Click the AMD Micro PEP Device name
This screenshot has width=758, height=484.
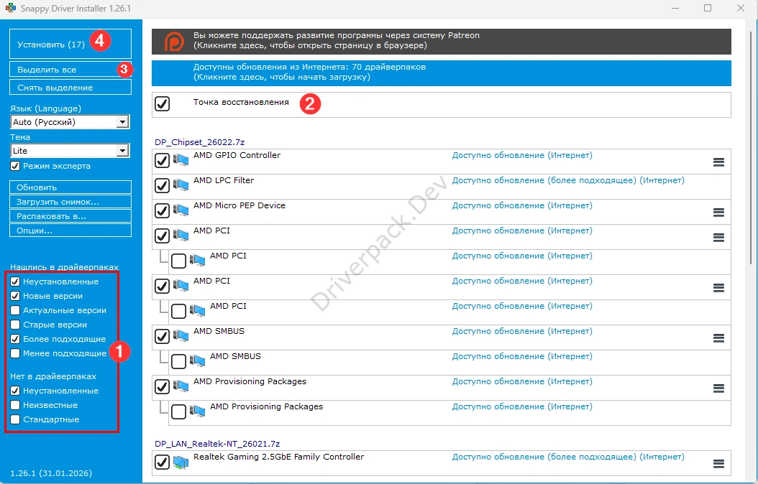pos(239,205)
